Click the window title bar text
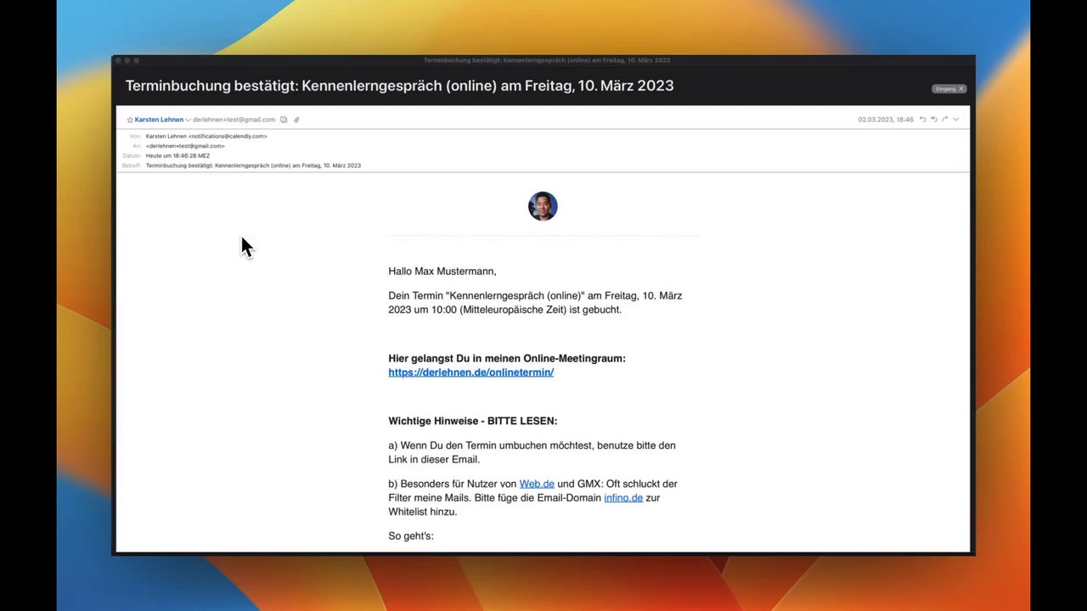1087x611 pixels. (547, 60)
